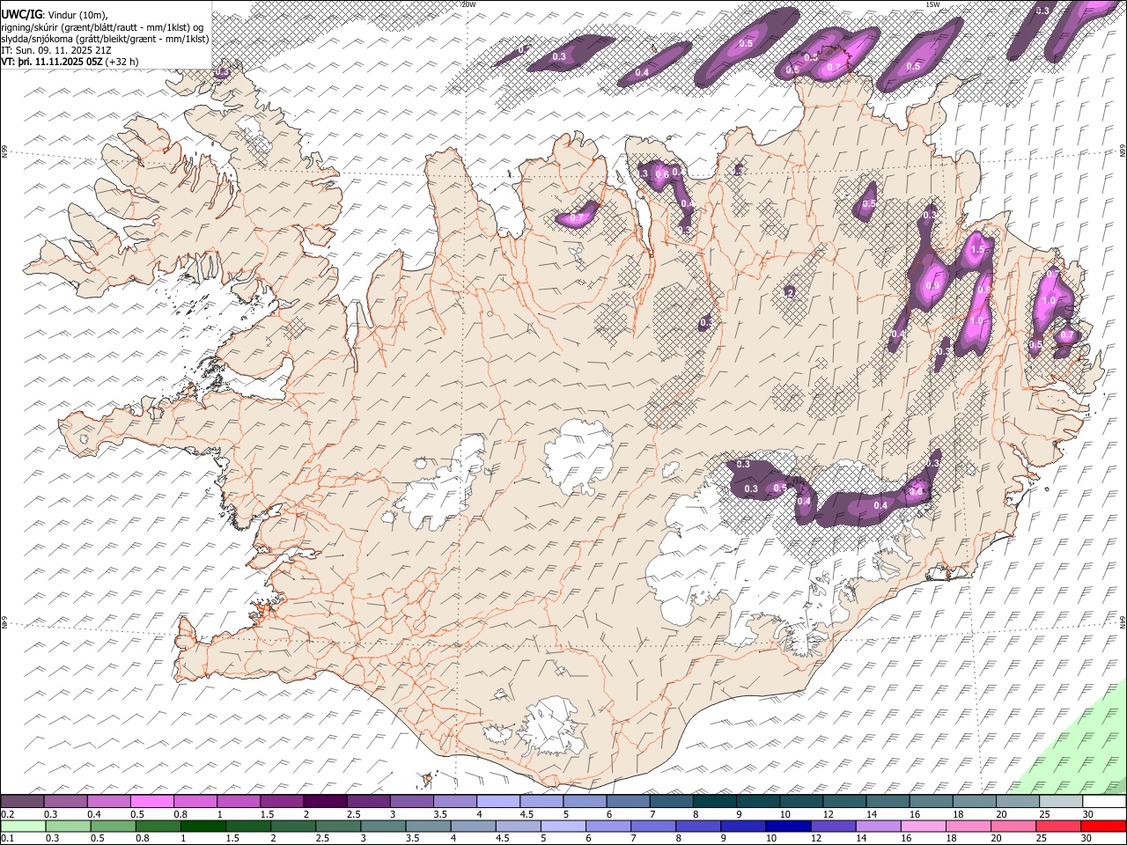Click the "20W" longitude label on the top edge
This screenshot has width=1127, height=845.
468,4
